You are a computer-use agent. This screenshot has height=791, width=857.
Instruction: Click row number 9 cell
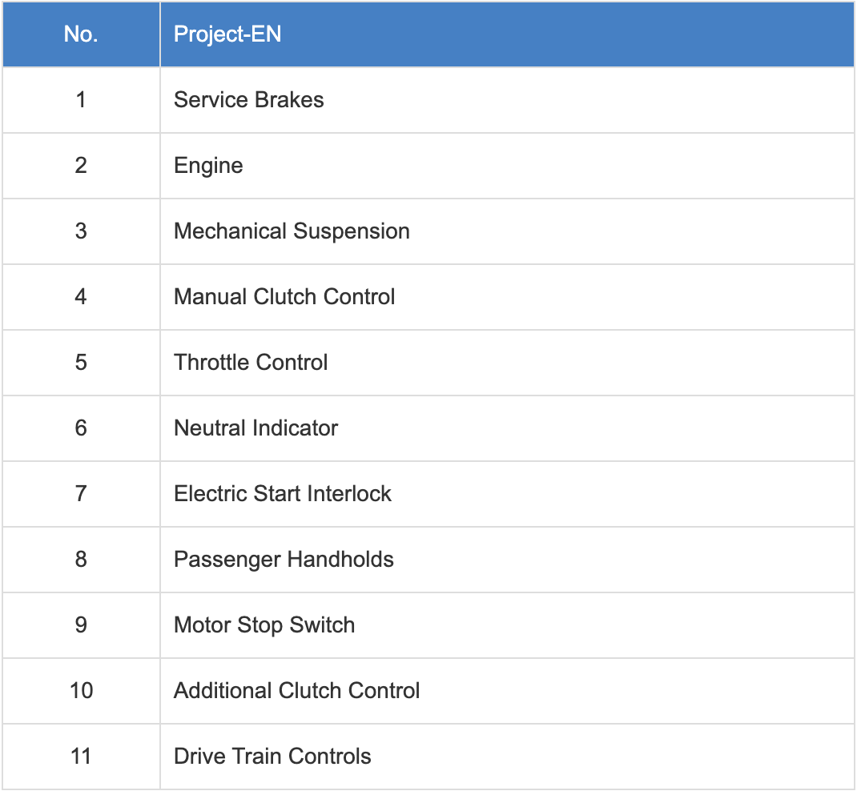point(81,625)
